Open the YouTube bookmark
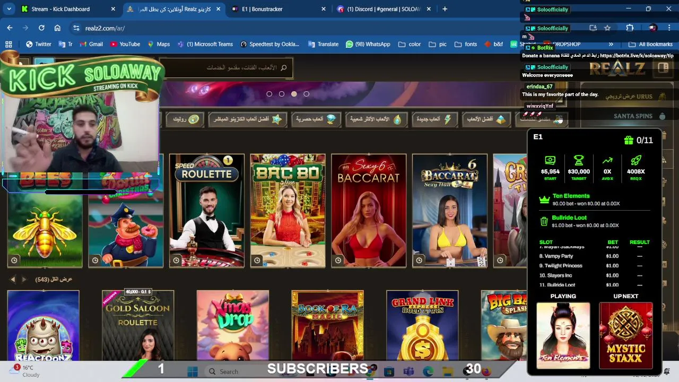 click(125, 44)
